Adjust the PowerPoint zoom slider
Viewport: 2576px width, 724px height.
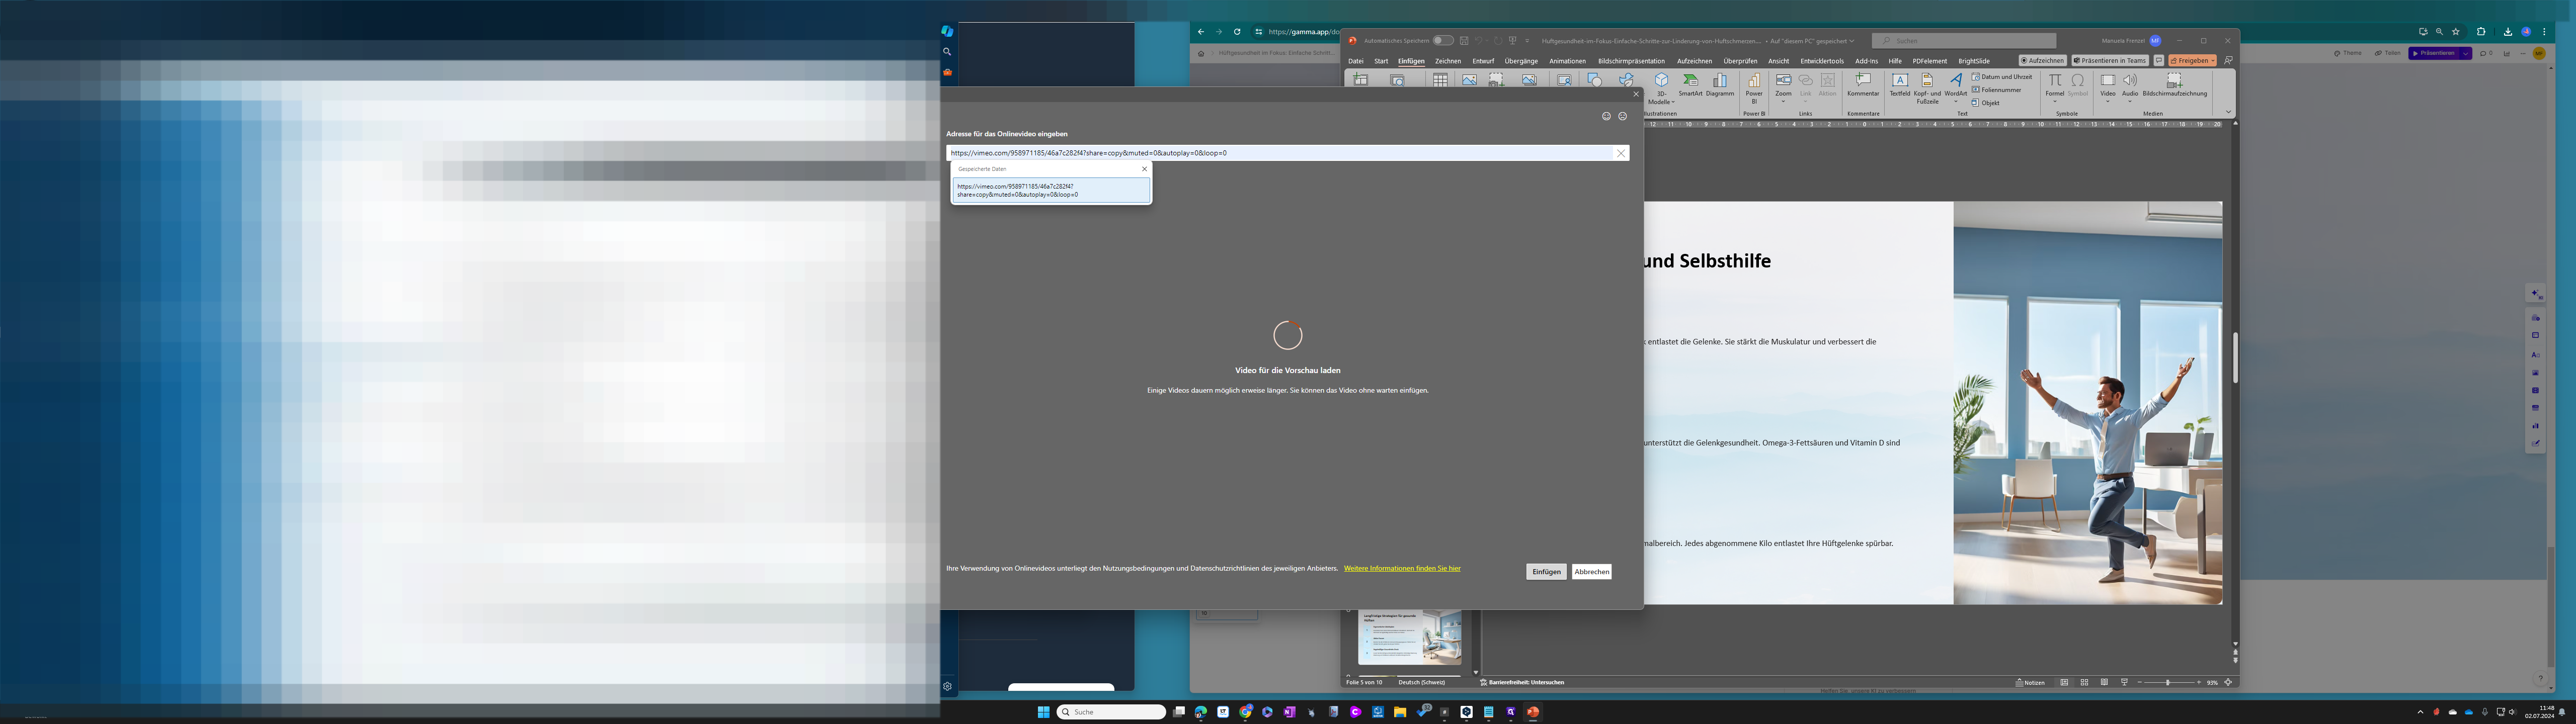click(2168, 682)
